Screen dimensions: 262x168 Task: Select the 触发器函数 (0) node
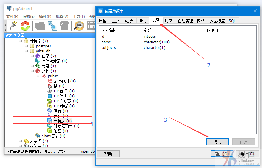coord(66,126)
